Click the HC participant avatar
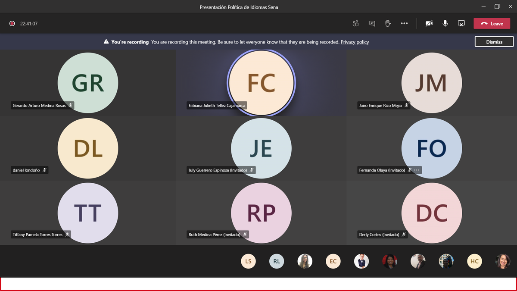The width and height of the screenshot is (517, 291). pyautogui.click(x=474, y=261)
